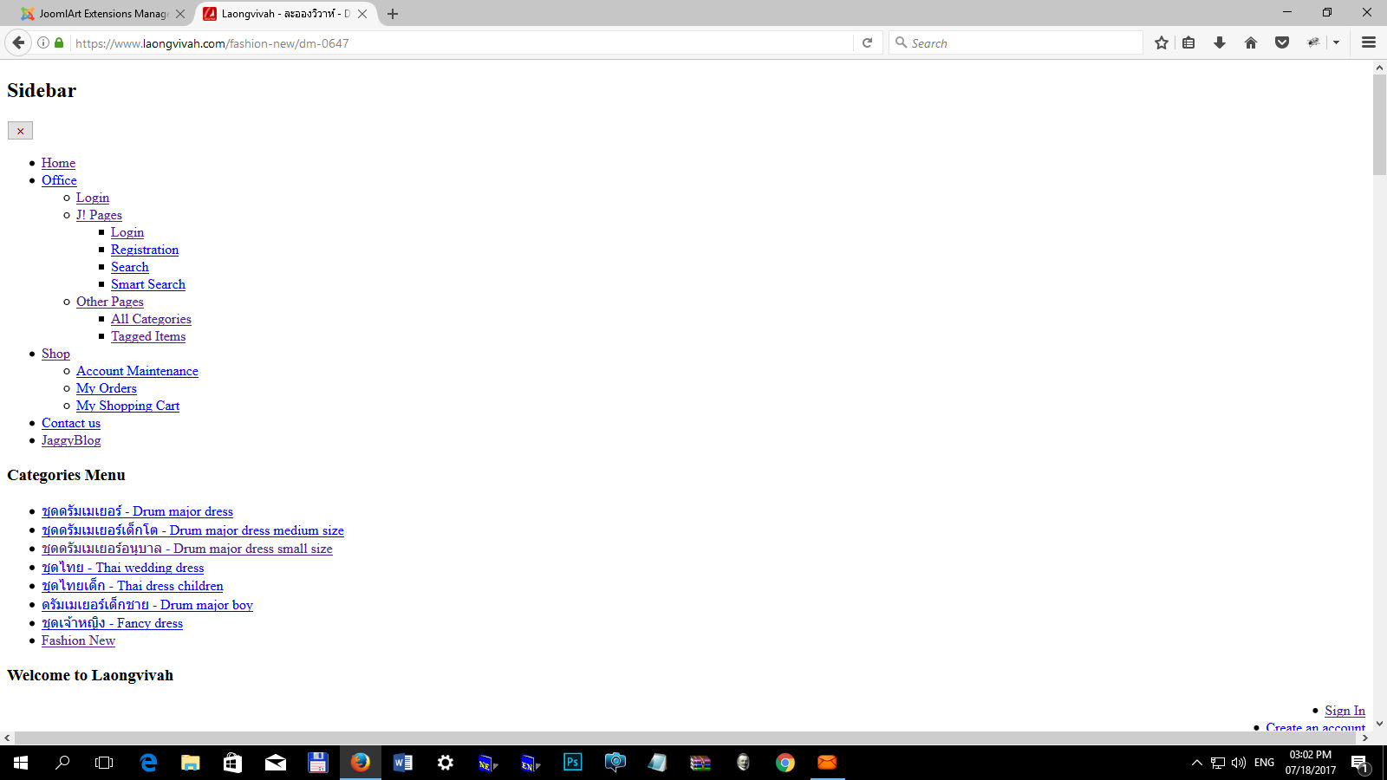
Task: Open the 'Drum major dress' category link
Action: pos(137,511)
